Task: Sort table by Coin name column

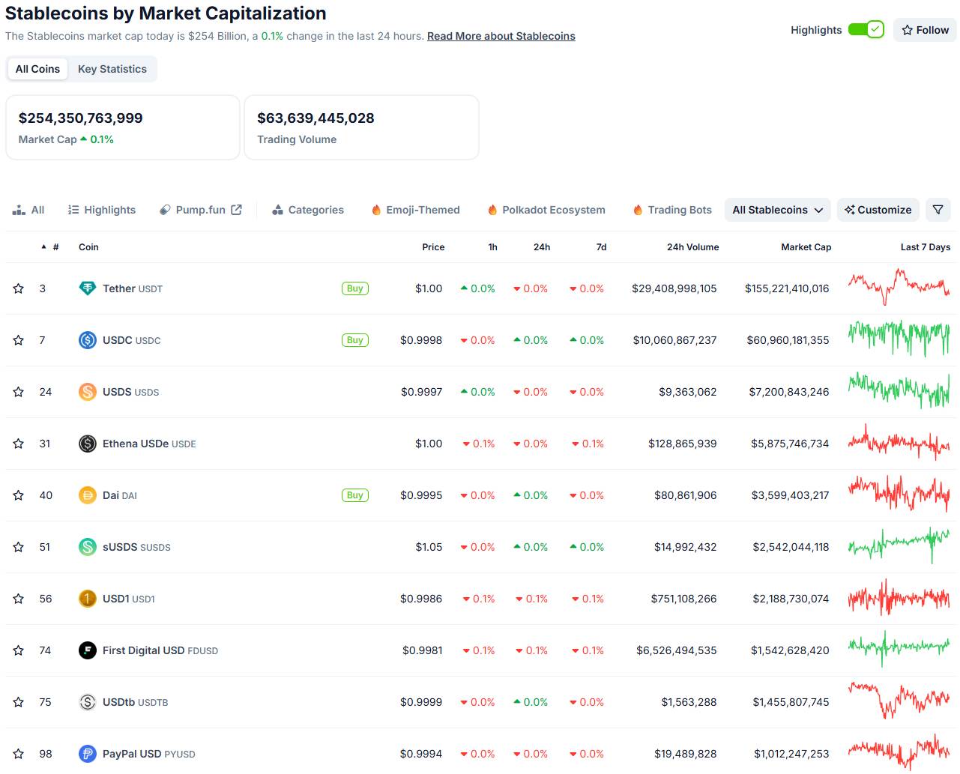Action: [x=88, y=247]
